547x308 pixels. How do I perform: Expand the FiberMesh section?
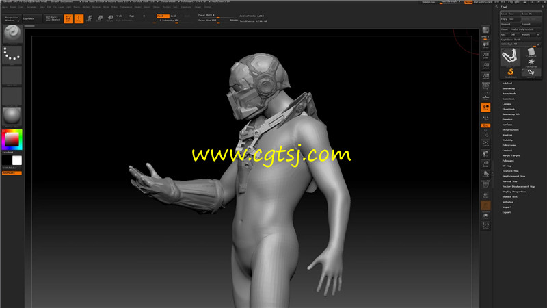click(509, 110)
